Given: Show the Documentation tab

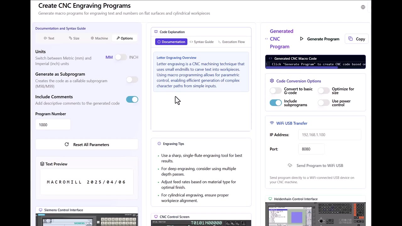Looking at the screenshot, I should point(171,42).
